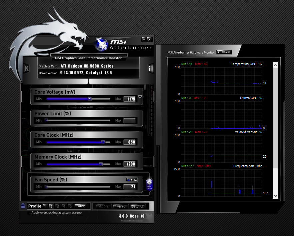
Task: Click the Fan Speed value field 21
Action: coord(130,187)
